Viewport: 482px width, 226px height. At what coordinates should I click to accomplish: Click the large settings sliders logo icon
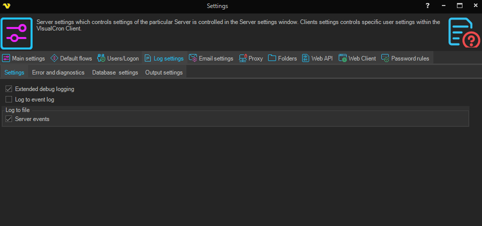[17, 33]
